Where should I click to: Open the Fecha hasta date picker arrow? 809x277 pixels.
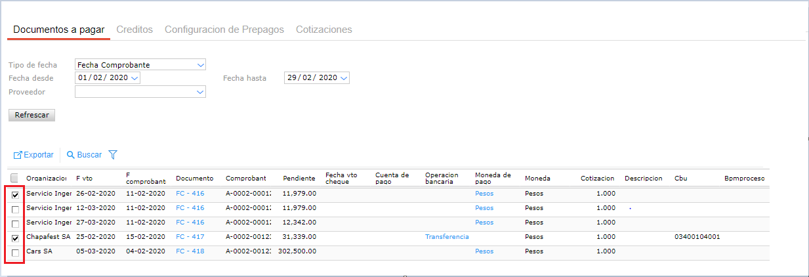tap(343, 78)
